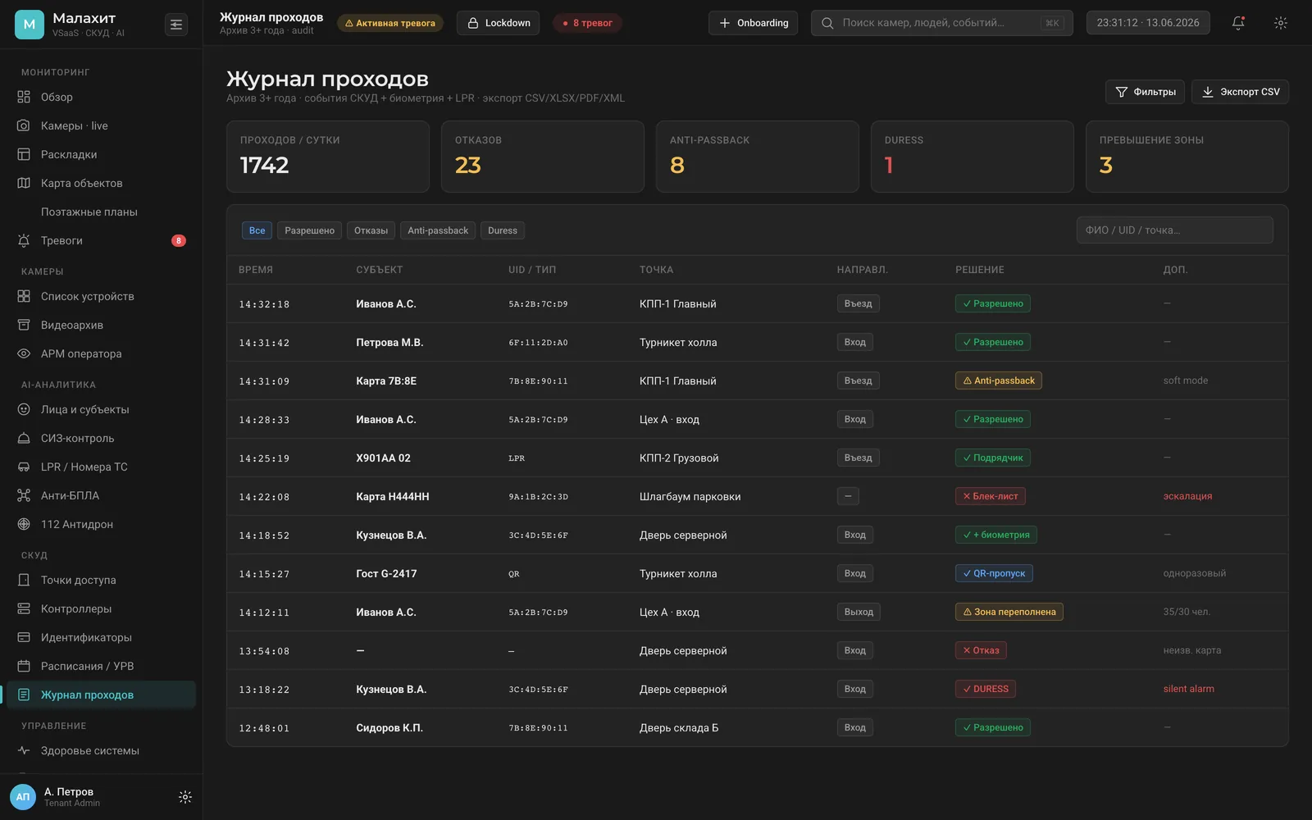This screenshot has width=1312, height=820.
Task: Open the 8 тревог indicator
Action: pos(588,23)
